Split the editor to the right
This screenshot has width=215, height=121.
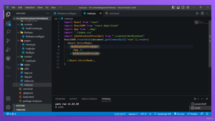202,13
